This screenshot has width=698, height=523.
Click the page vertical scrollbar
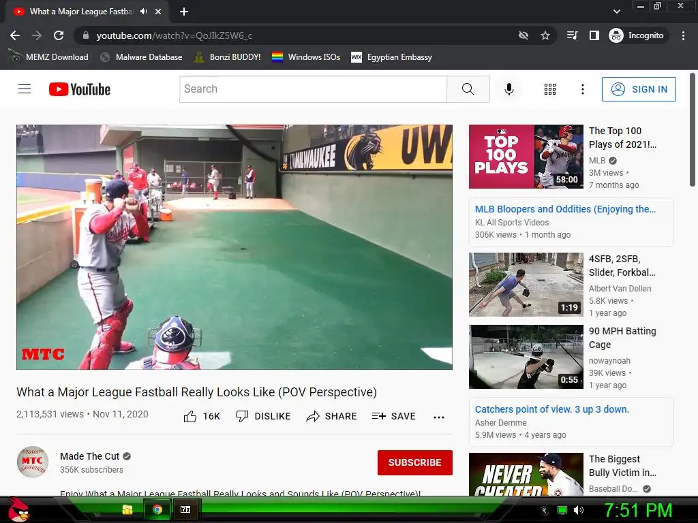(693, 130)
